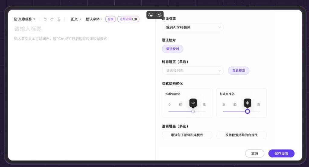Open the 正文 paragraph style menu
The width and height of the screenshot is (309, 167).
coord(76,19)
